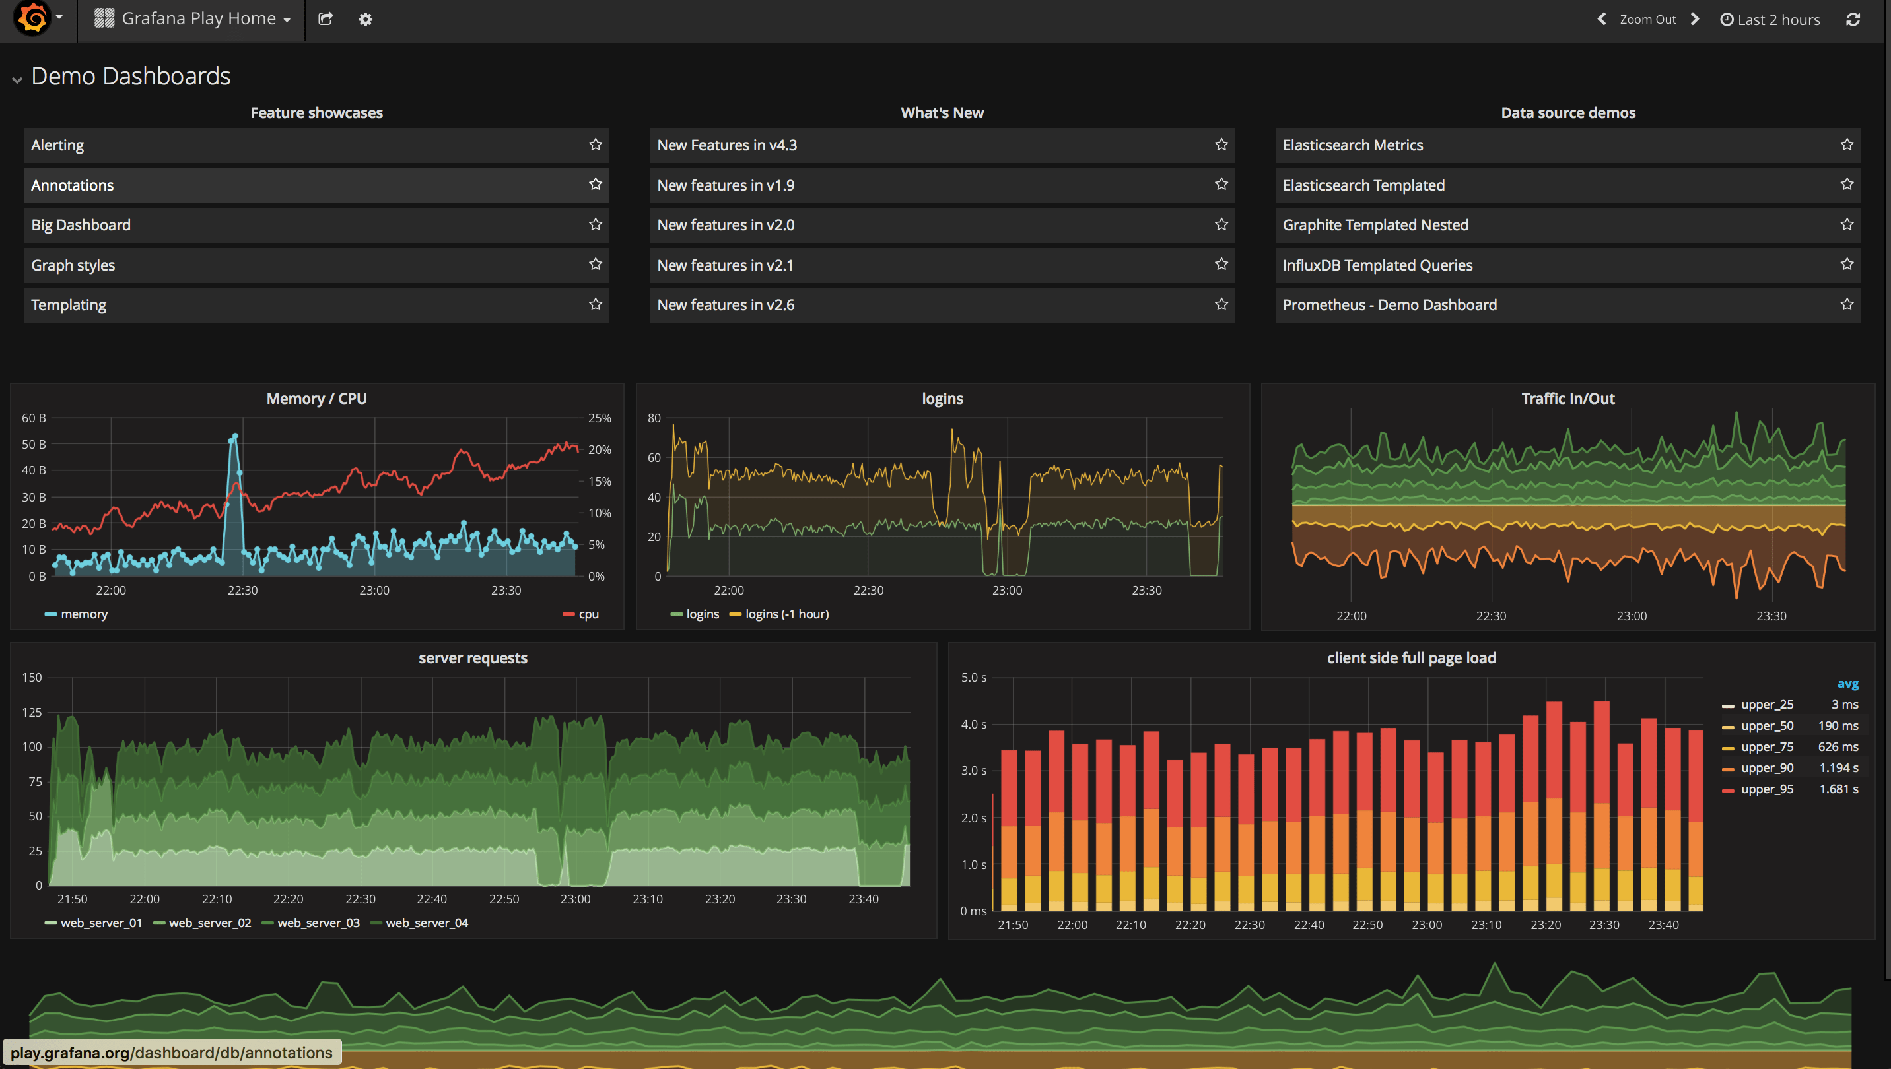Star the Templating dashboard

[x=595, y=304]
